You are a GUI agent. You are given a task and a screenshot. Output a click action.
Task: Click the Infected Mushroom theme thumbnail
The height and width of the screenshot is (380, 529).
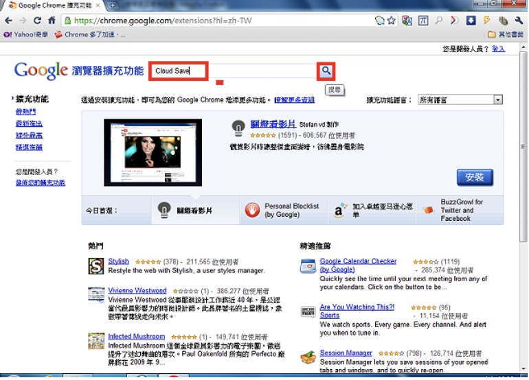(96, 341)
